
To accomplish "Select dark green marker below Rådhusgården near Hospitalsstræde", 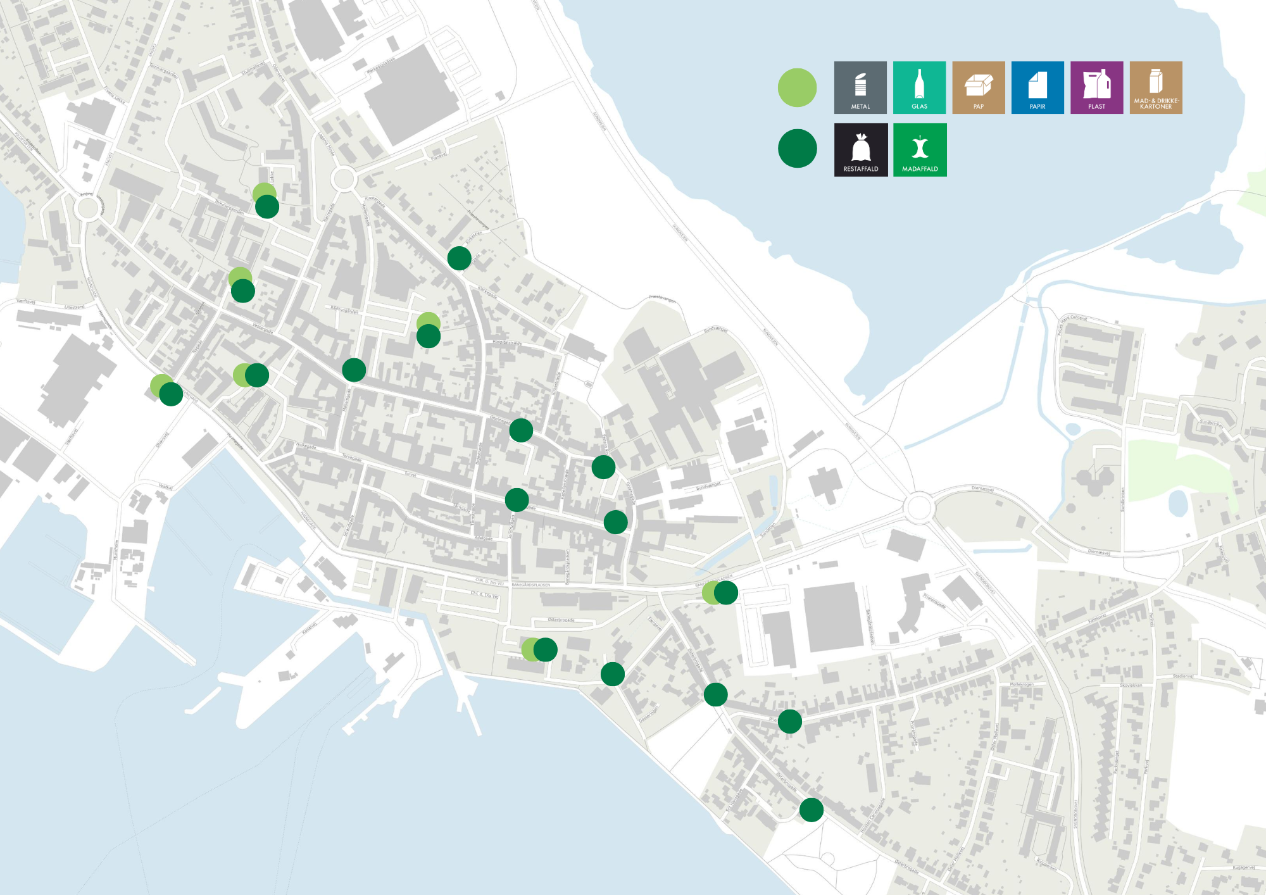I will (429, 336).
